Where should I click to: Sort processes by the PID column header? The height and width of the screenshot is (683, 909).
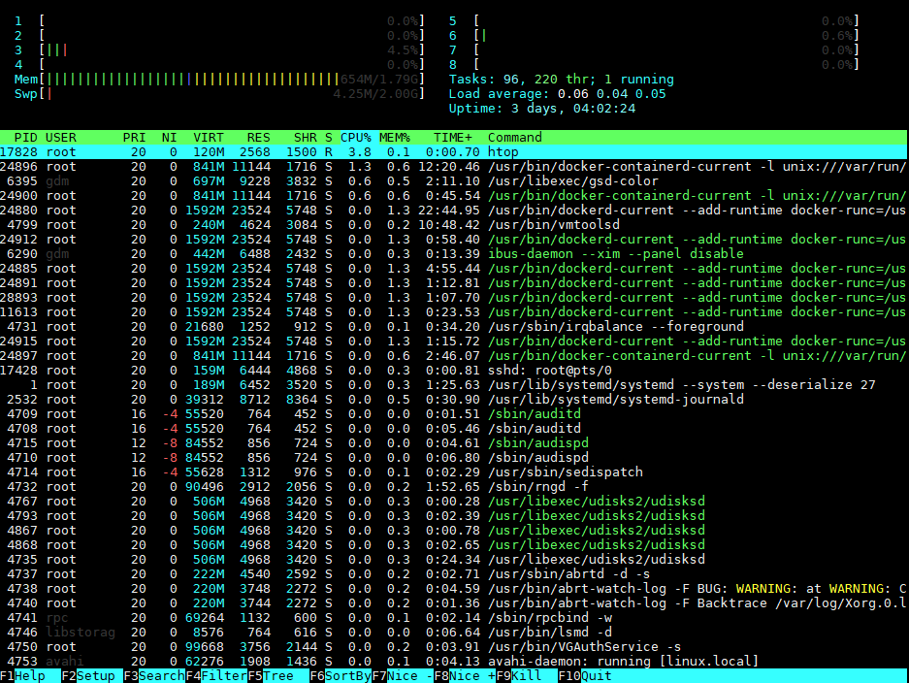(x=25, y=138)
